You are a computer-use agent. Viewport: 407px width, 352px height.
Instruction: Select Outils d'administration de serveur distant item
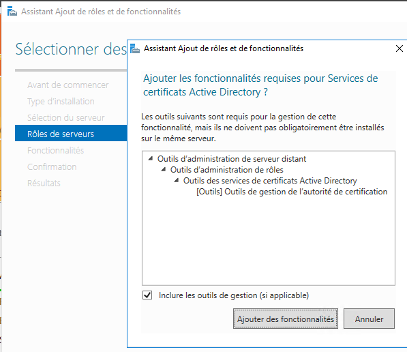(x=232, y=159)
